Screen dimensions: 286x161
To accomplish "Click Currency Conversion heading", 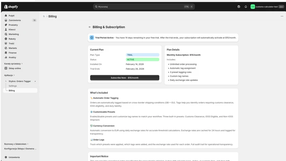I will 104,126.
